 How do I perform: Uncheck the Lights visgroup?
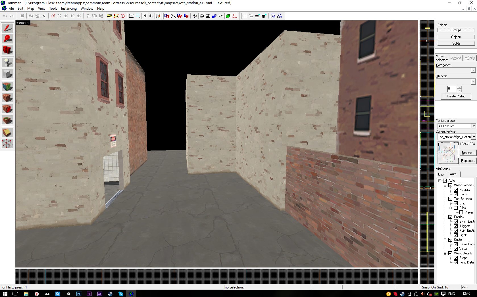tap(456, 235)
